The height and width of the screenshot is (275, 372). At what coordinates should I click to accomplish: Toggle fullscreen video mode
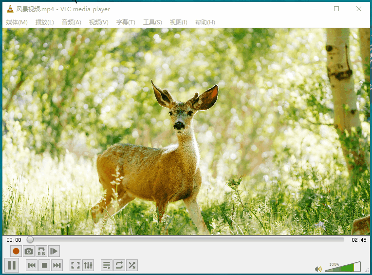pyautogui.click(x=75, y=265)
